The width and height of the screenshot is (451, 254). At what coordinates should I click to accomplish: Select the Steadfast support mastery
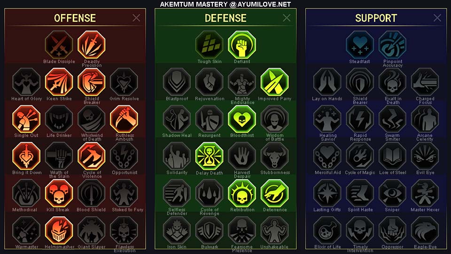coord(360,45)
